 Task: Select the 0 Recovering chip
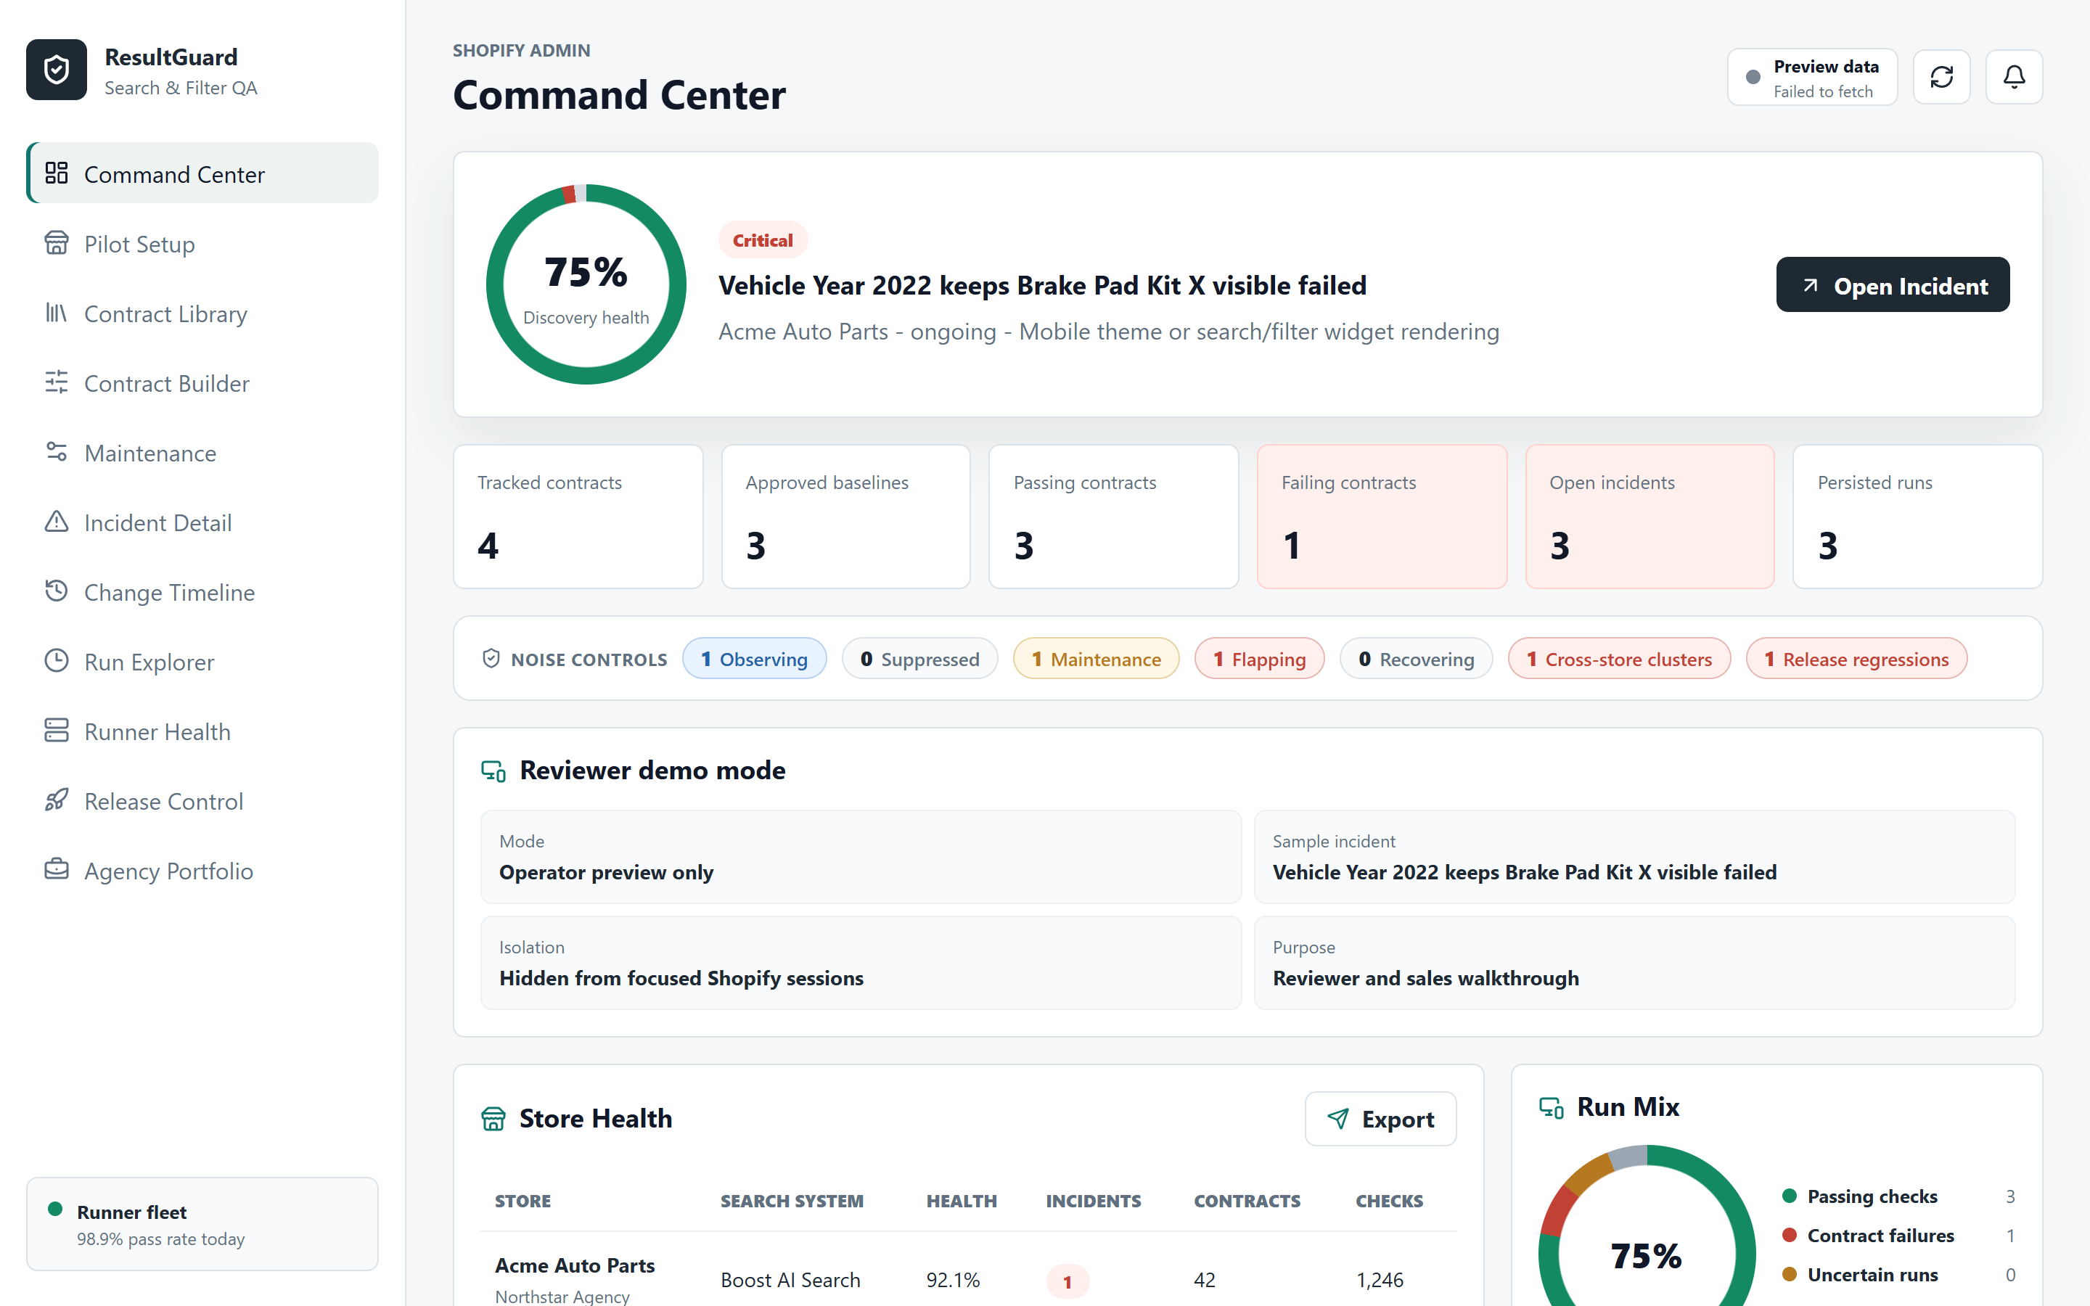click(1416, 659)
